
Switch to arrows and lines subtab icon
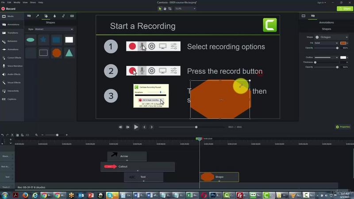pyautogui.click(x=38, y=16)
